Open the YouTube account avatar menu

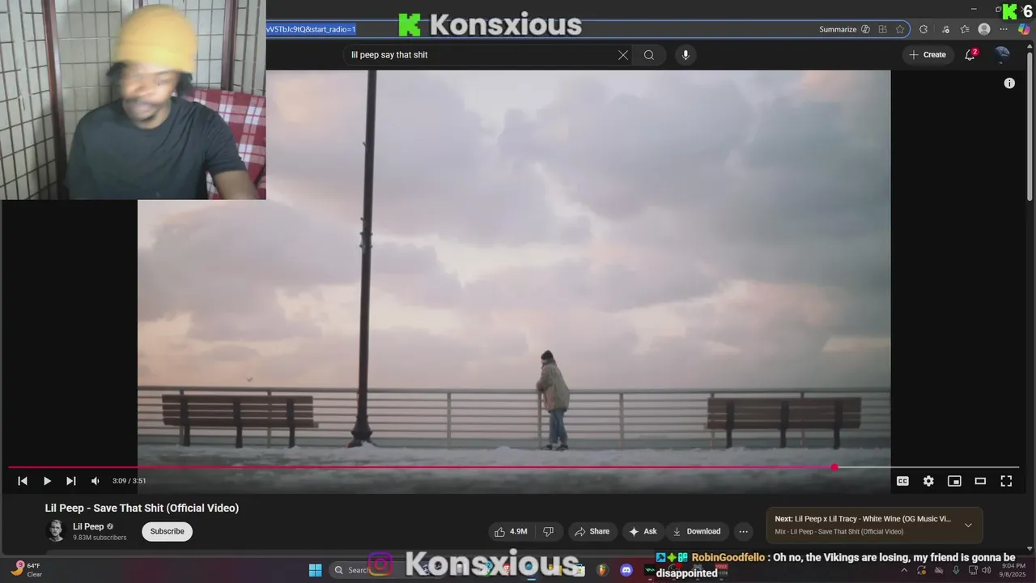[1002, 55]
